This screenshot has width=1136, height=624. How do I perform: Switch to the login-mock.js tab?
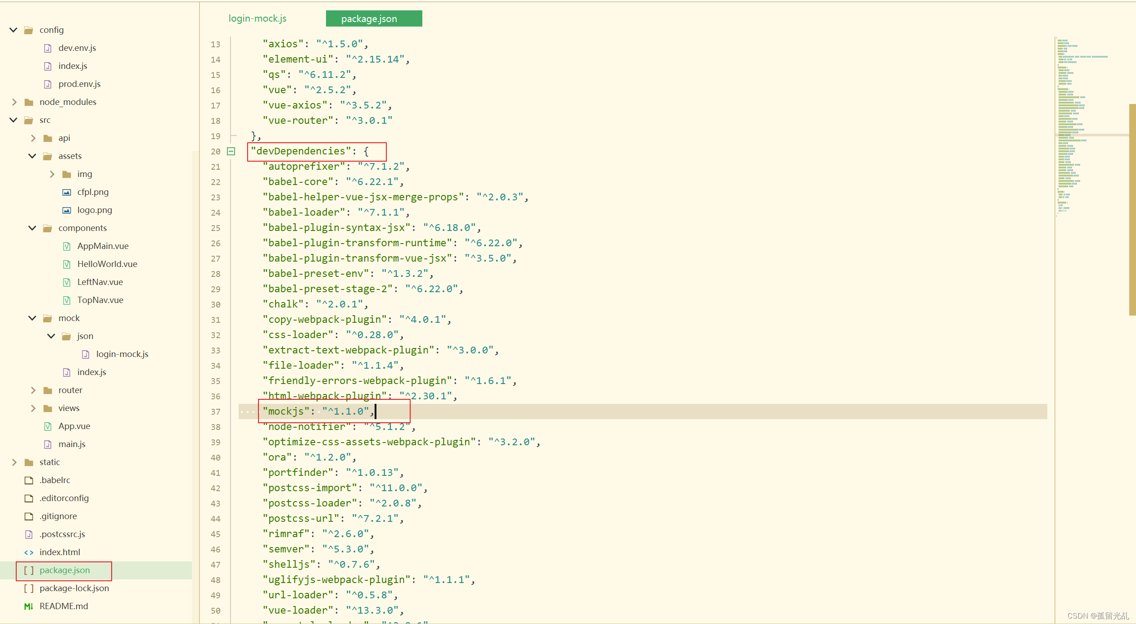(x=258, y=18)
